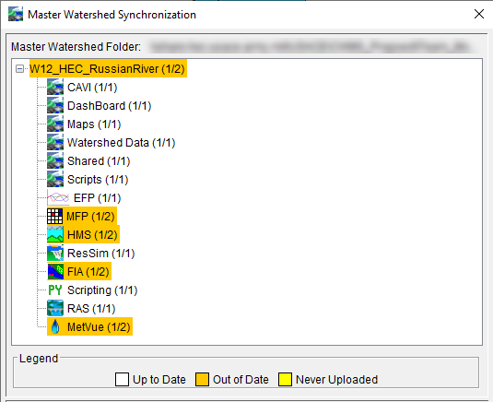
Task: Click the Never Uploaded yellow swatch
Action: [x=285, y=379]
